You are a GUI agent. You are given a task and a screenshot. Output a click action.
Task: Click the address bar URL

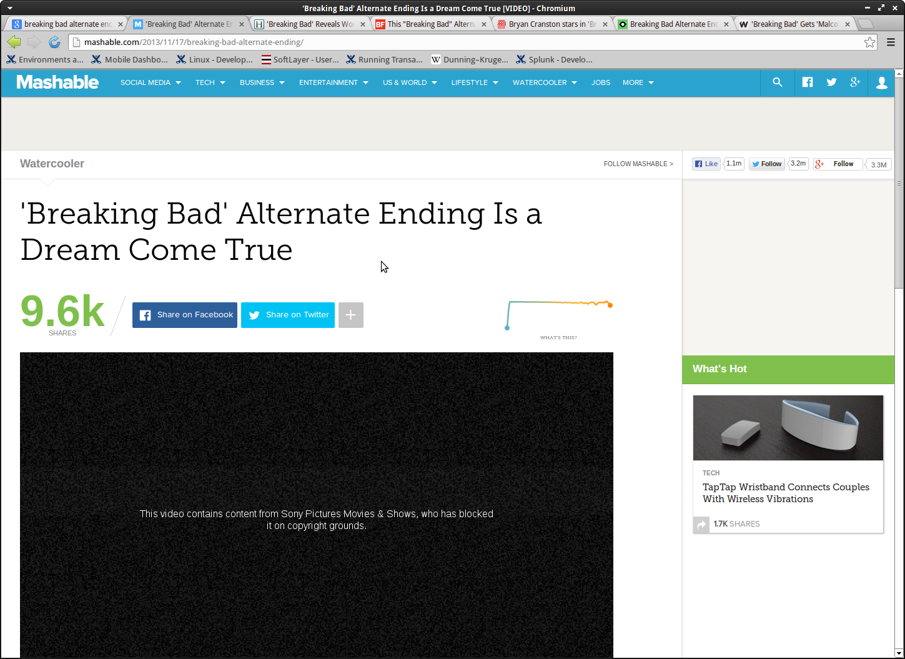tap(194, 42)
